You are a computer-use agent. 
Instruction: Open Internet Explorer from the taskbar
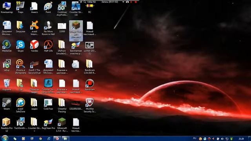pos(49,139)
